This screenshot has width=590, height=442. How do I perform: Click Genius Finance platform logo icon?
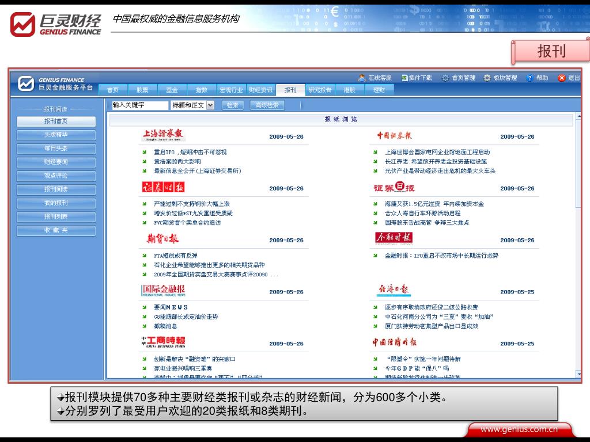[26, 83]
